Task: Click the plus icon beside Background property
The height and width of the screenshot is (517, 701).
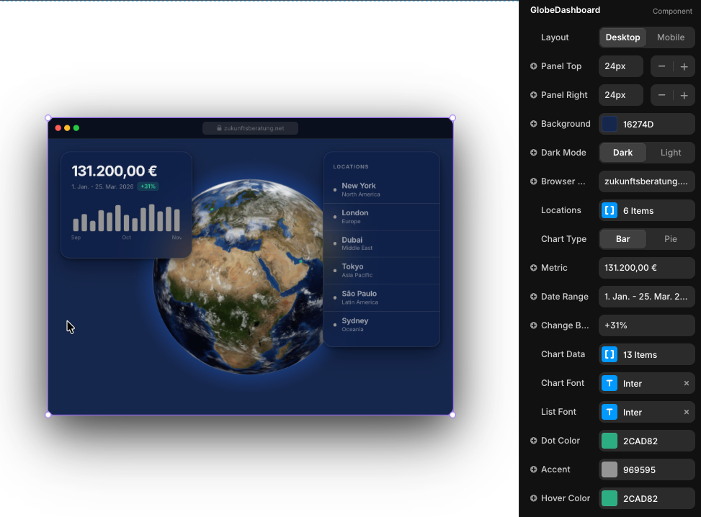Action: (x=534, y=124)
